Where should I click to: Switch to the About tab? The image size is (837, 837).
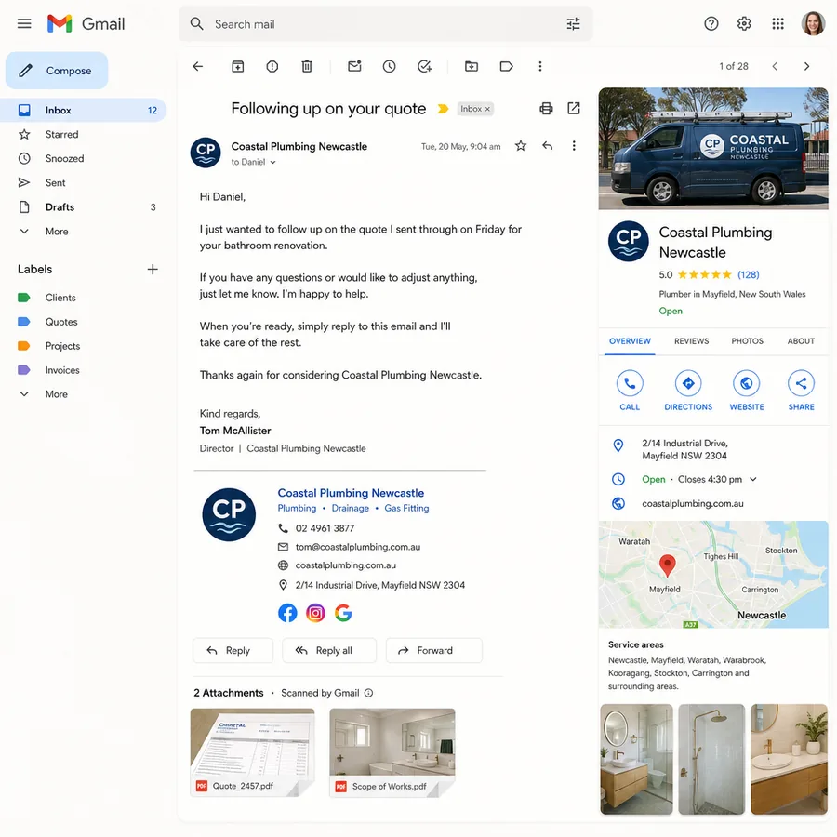click(801, 341)
